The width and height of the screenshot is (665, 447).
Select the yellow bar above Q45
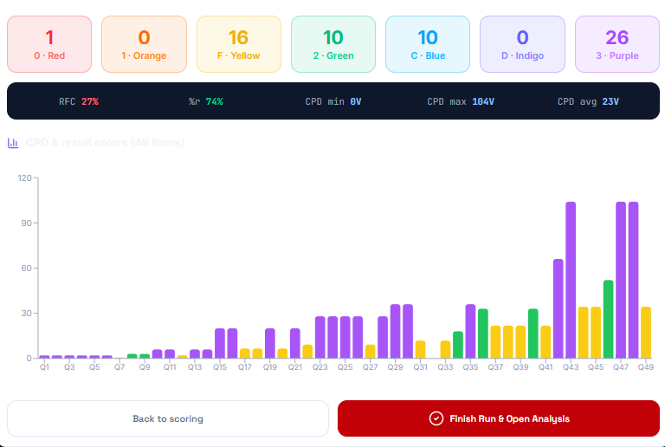click(x=596, y=333)
